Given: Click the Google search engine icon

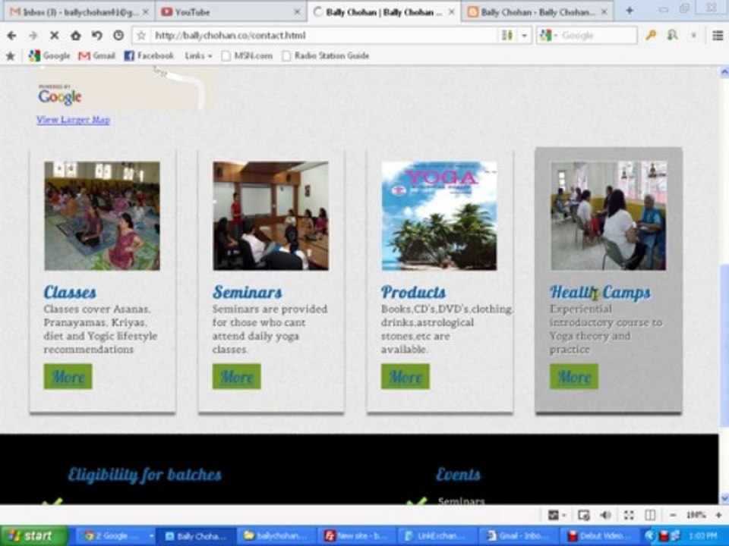Looking at the screenshot, I should click(x=546, y=36).
